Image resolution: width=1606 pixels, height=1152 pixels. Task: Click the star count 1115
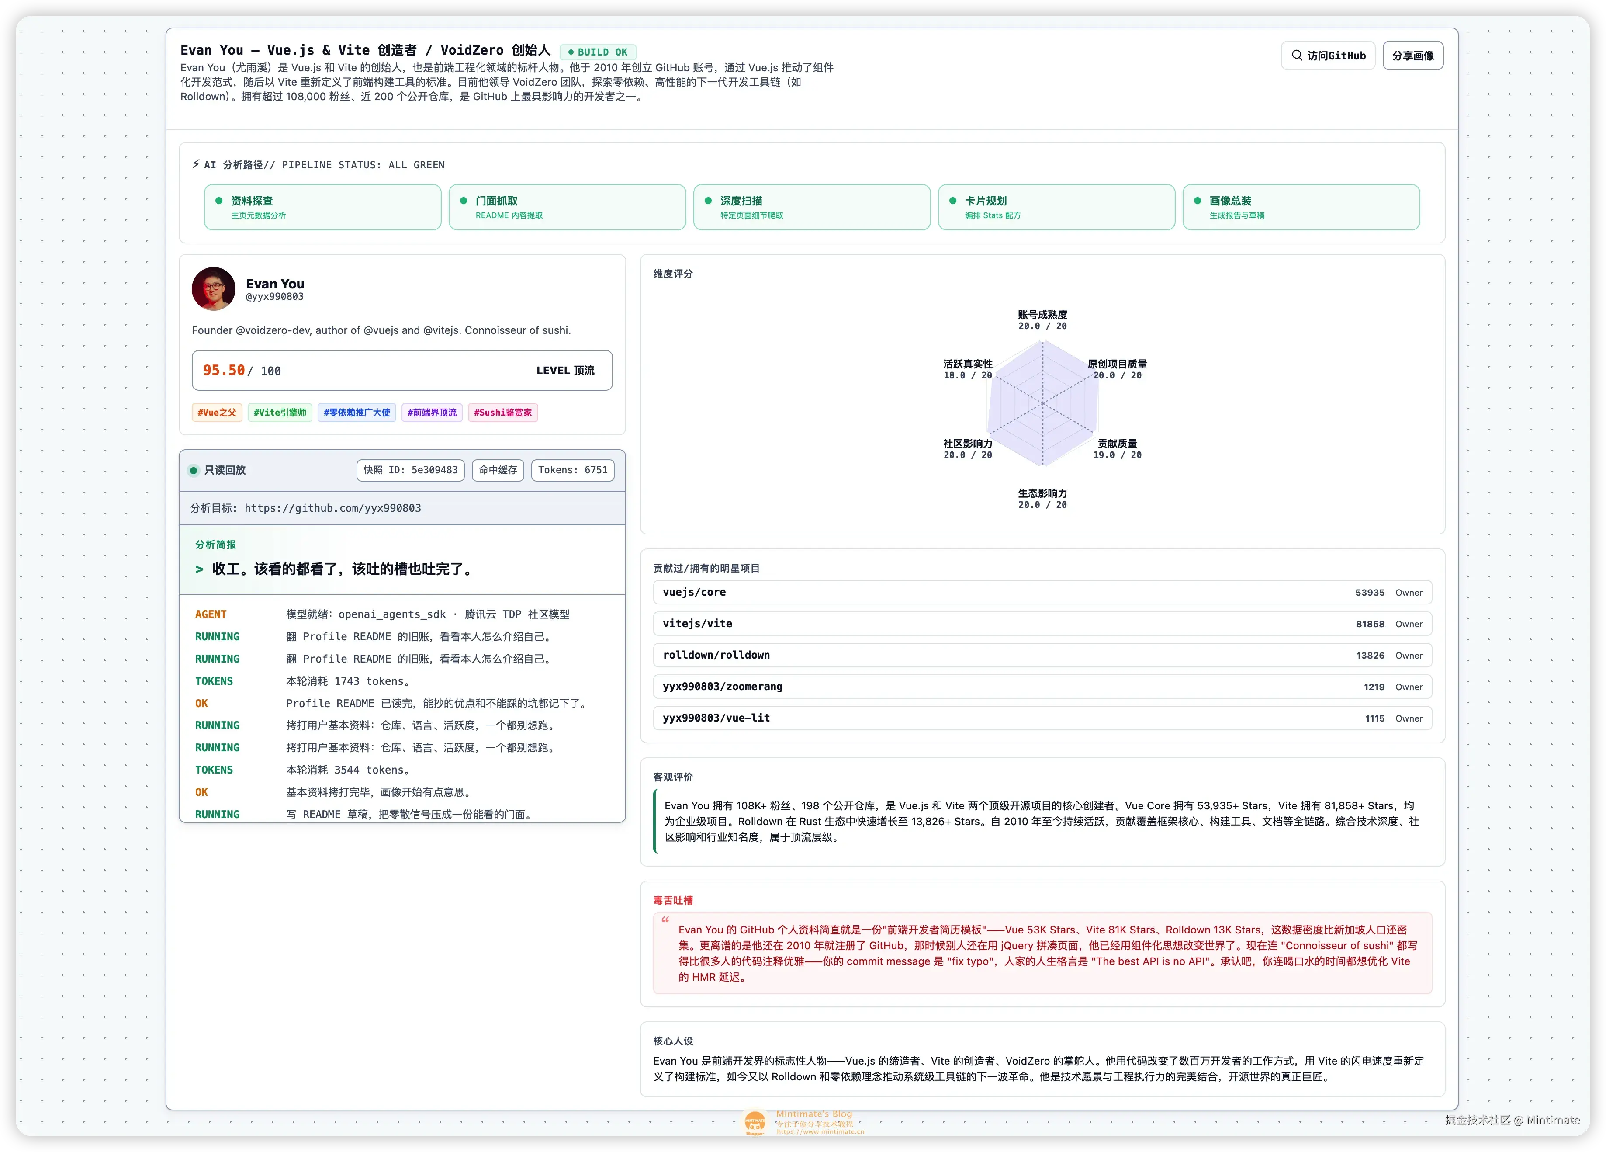click(1374, 718)
